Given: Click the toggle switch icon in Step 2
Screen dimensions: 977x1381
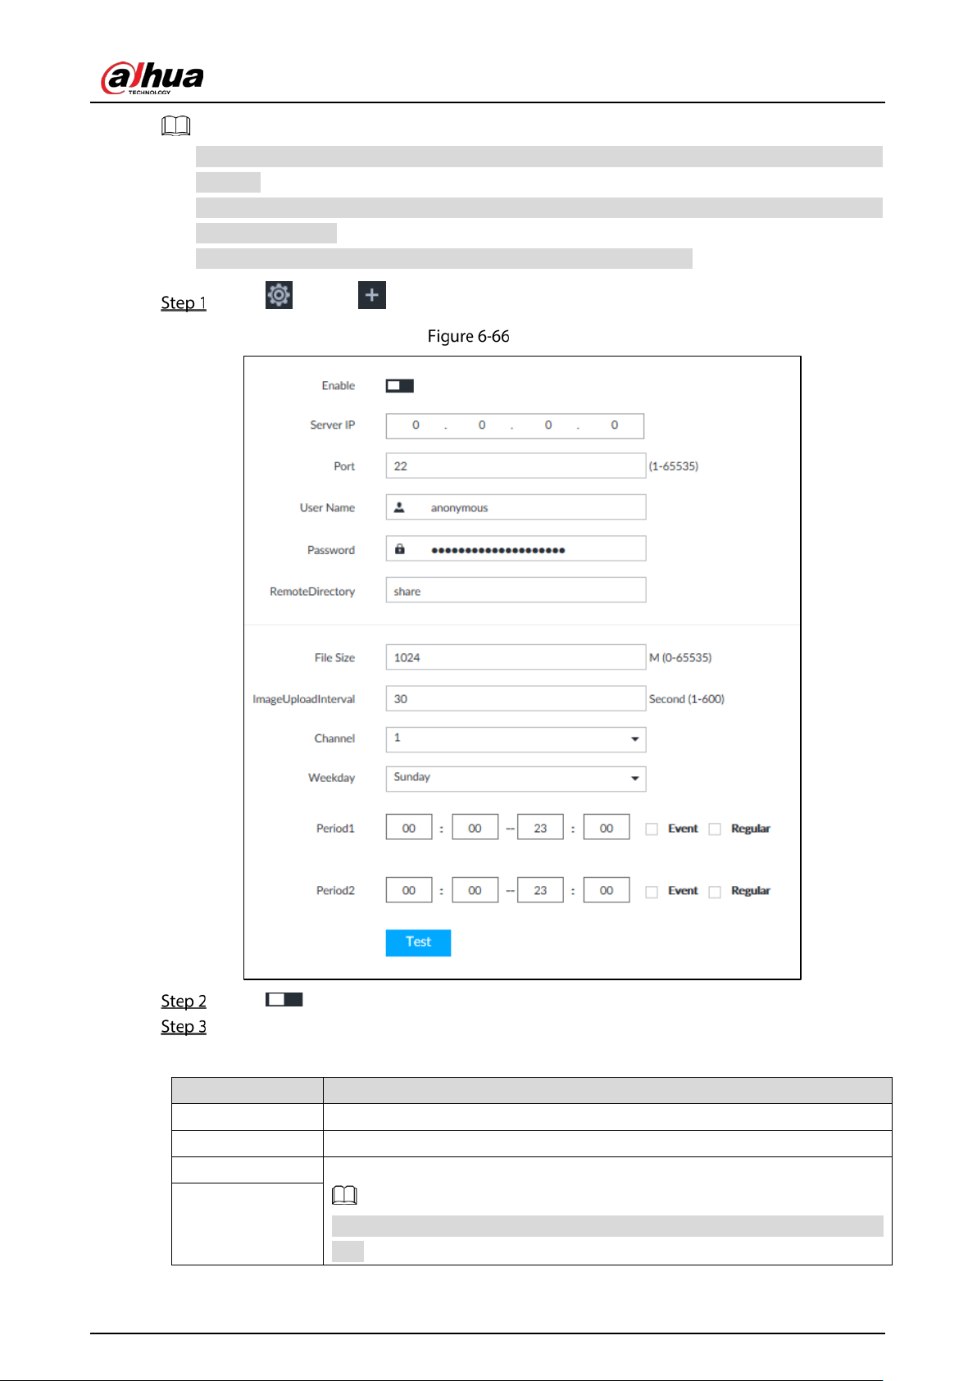Looking at the screenshot, I should (284, 1000).
